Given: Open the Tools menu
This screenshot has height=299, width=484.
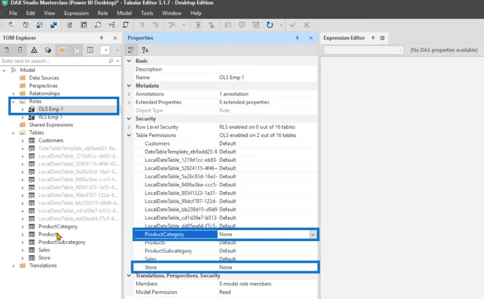Looking at the screenshot, I should point(147,13).
